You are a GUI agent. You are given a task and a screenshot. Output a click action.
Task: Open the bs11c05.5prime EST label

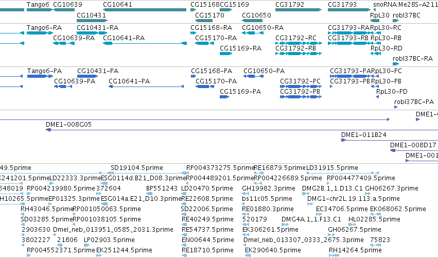[267, 199]
